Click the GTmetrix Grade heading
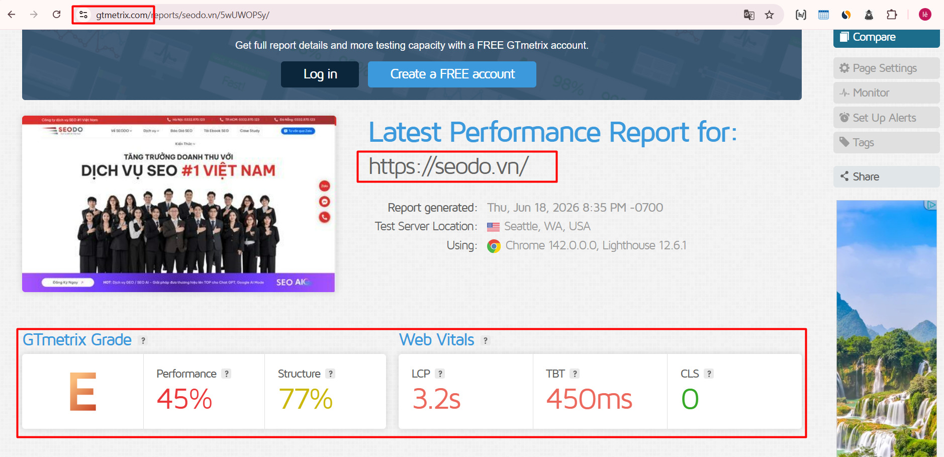The height and width of the screenshot is (457, 944). 77,340
